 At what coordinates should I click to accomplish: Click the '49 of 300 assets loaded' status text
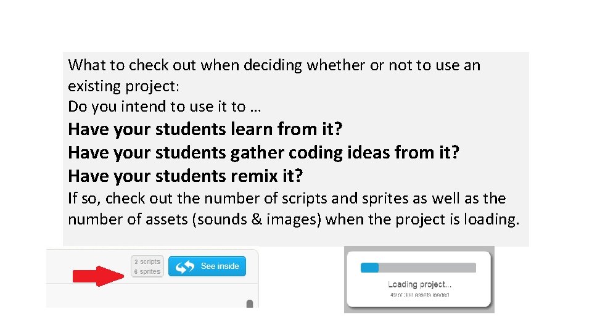pos(419,295)
